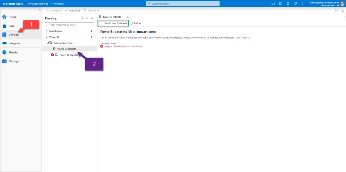Click the nikola@data-mozart.com account name
Screen dimensions: 346x172
[x=324, y=2]
